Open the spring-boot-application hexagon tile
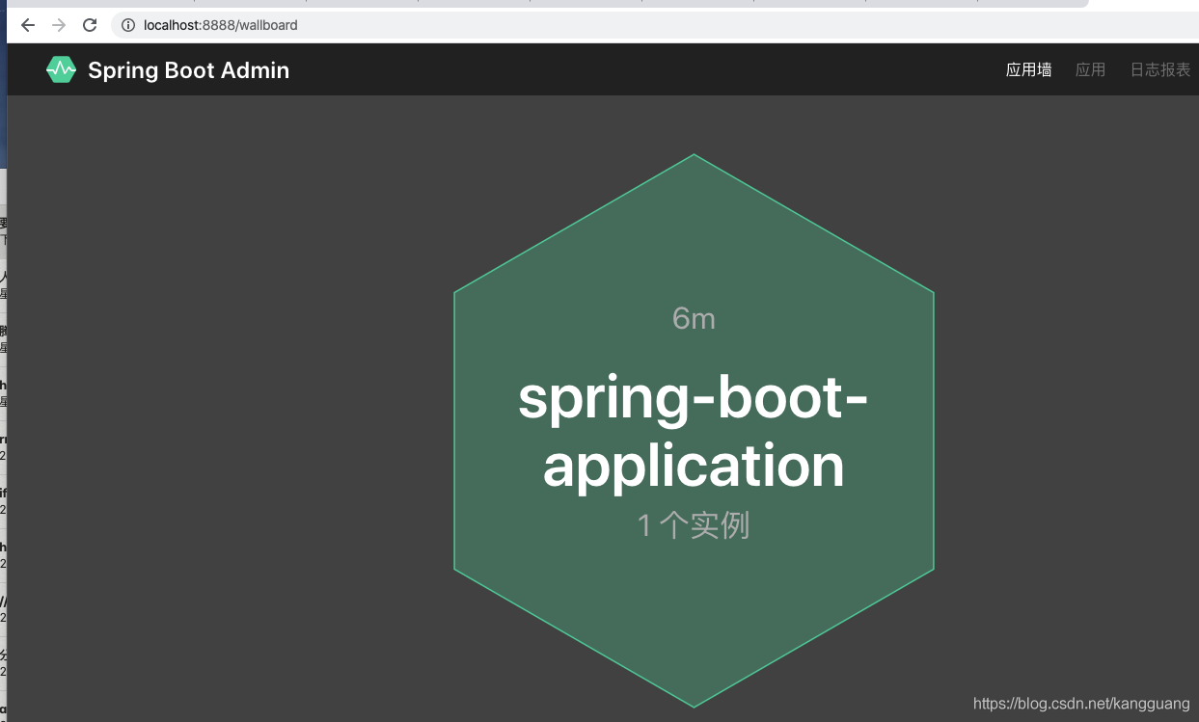Viewport: 1199px width, 722px height. [x=694, y=431]
